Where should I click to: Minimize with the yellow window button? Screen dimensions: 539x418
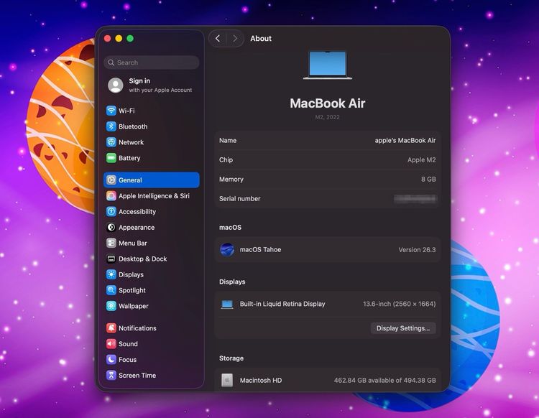(x=119, y=39)
